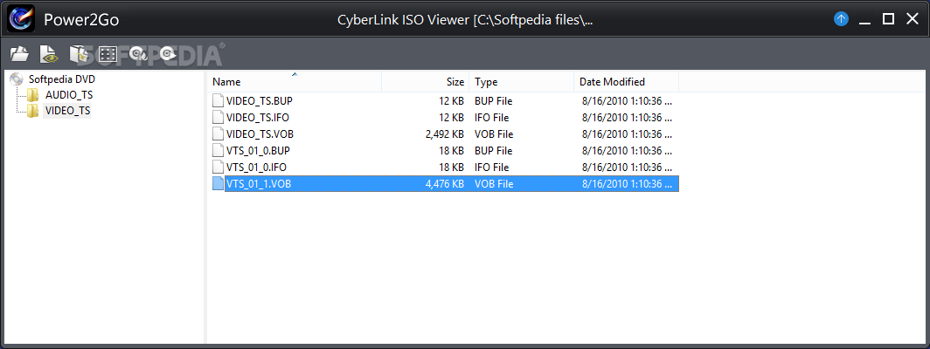Open the AUDIO_TS folder in tree
The image size is (930, 349).
[69, 95]
